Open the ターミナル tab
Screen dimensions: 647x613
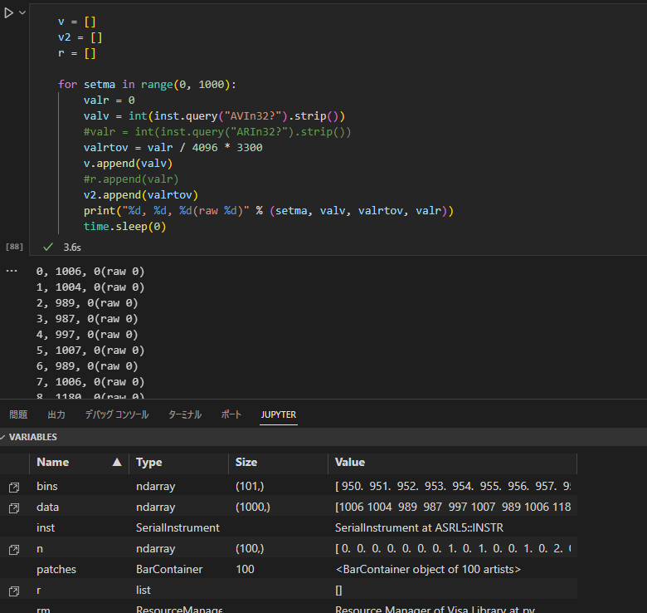184,414
